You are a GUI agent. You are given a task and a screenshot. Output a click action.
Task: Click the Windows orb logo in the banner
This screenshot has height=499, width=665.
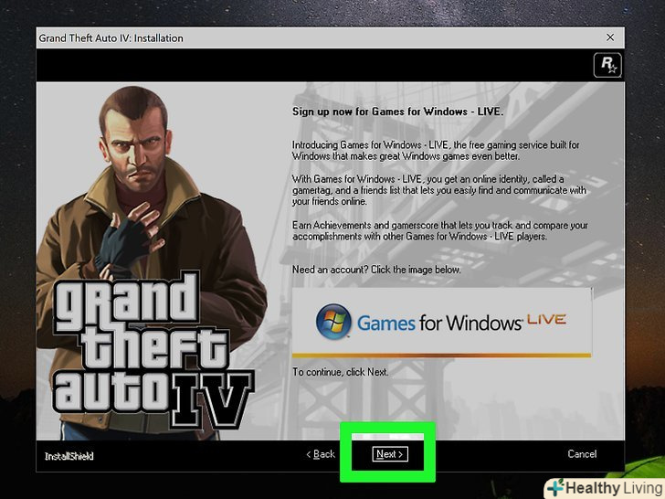click(333, 321)
